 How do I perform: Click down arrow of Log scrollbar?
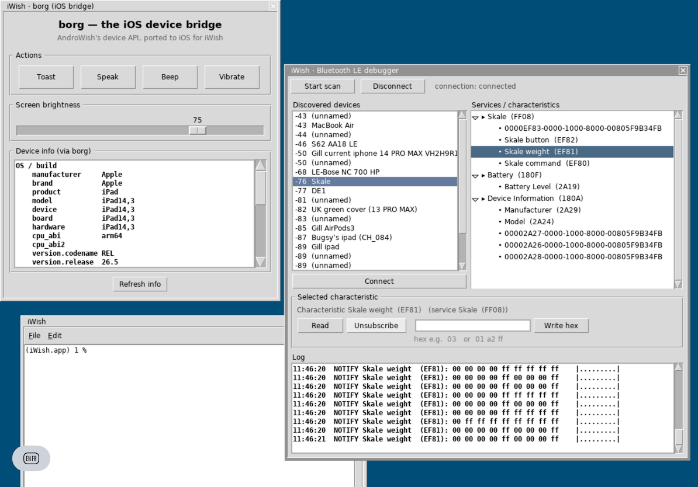click(x=678, y=448)
